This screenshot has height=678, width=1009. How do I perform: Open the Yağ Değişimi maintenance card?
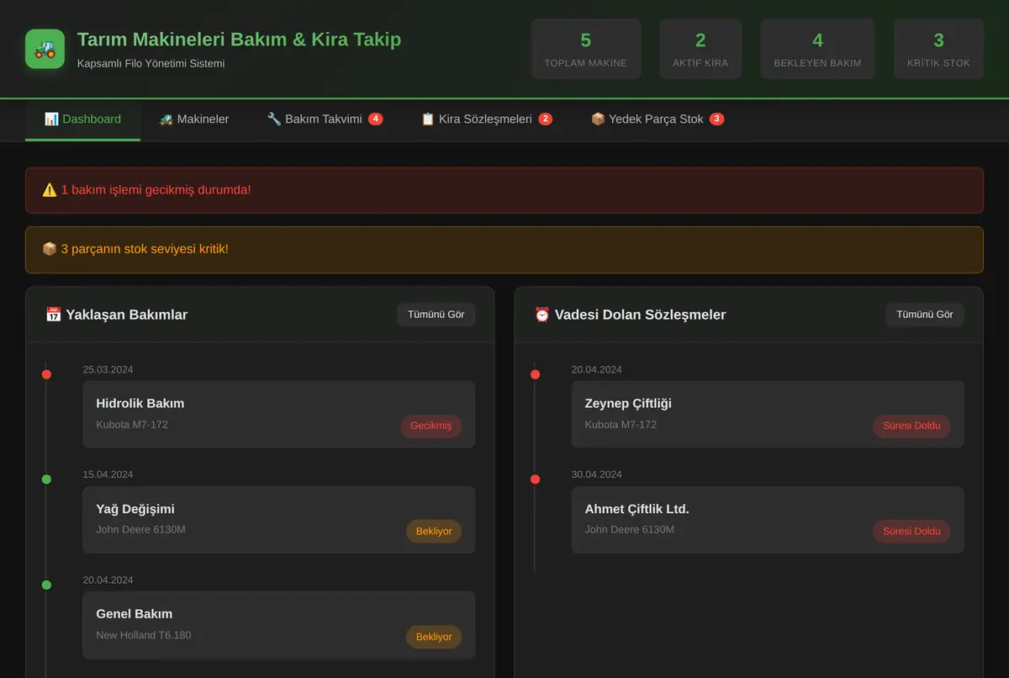(x=279, y=519)
